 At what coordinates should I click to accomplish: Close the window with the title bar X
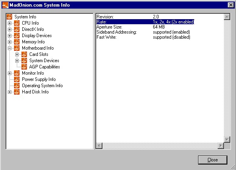(231, 5)
